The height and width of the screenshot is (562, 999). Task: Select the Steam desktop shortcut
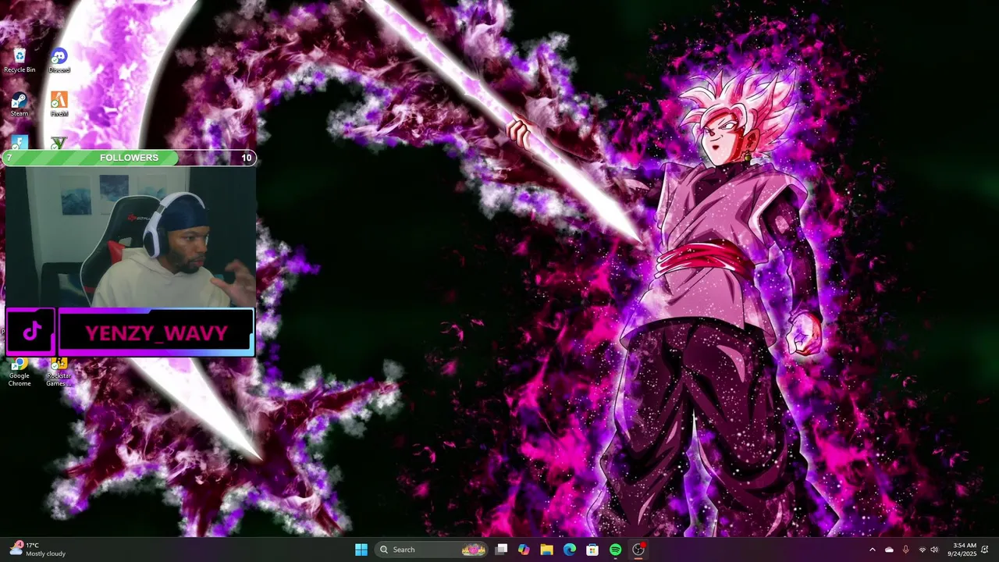tap(20, 105)
